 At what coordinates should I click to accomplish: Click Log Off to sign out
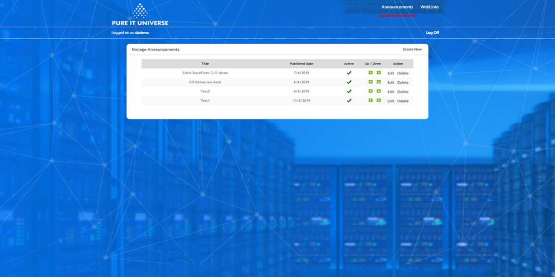point(433,32)
